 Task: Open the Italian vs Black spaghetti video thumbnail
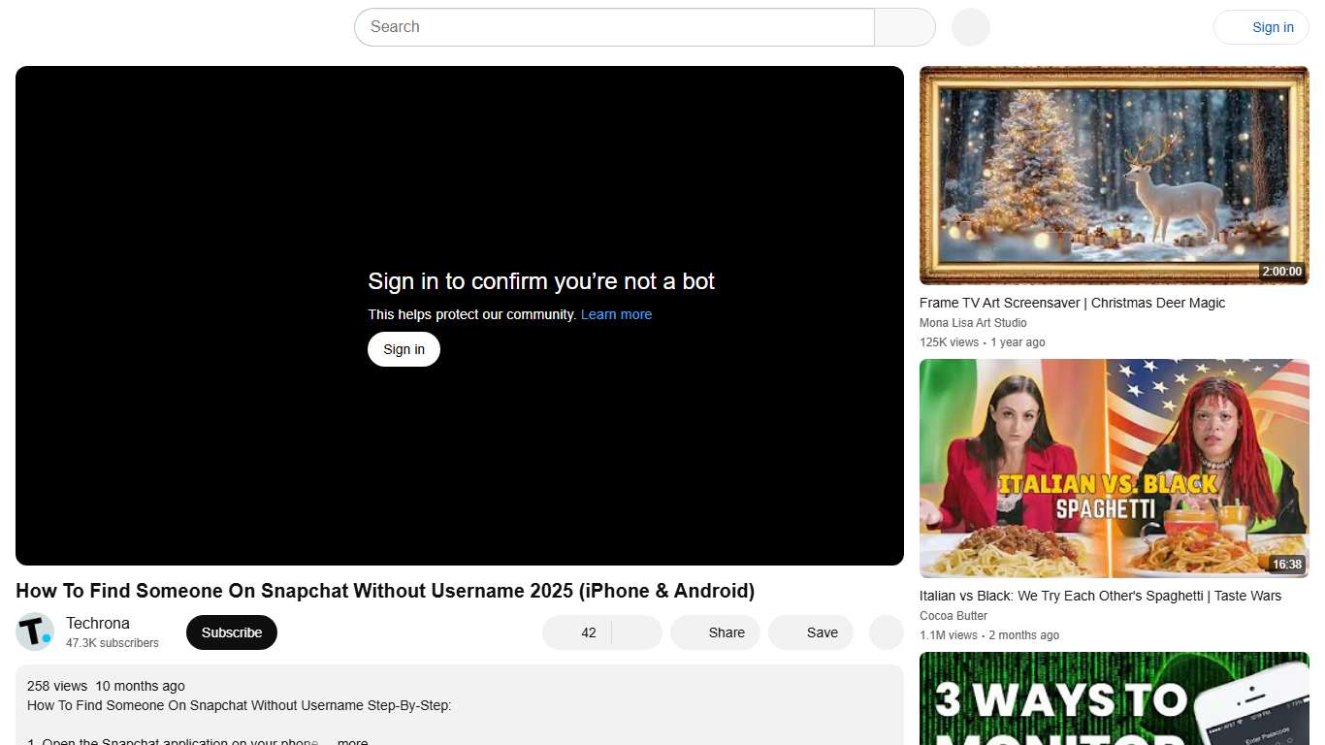click(1114, 468)
